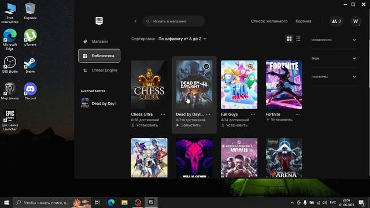Open the Fall Guys cover thumbnail

[x=239, y=84]
